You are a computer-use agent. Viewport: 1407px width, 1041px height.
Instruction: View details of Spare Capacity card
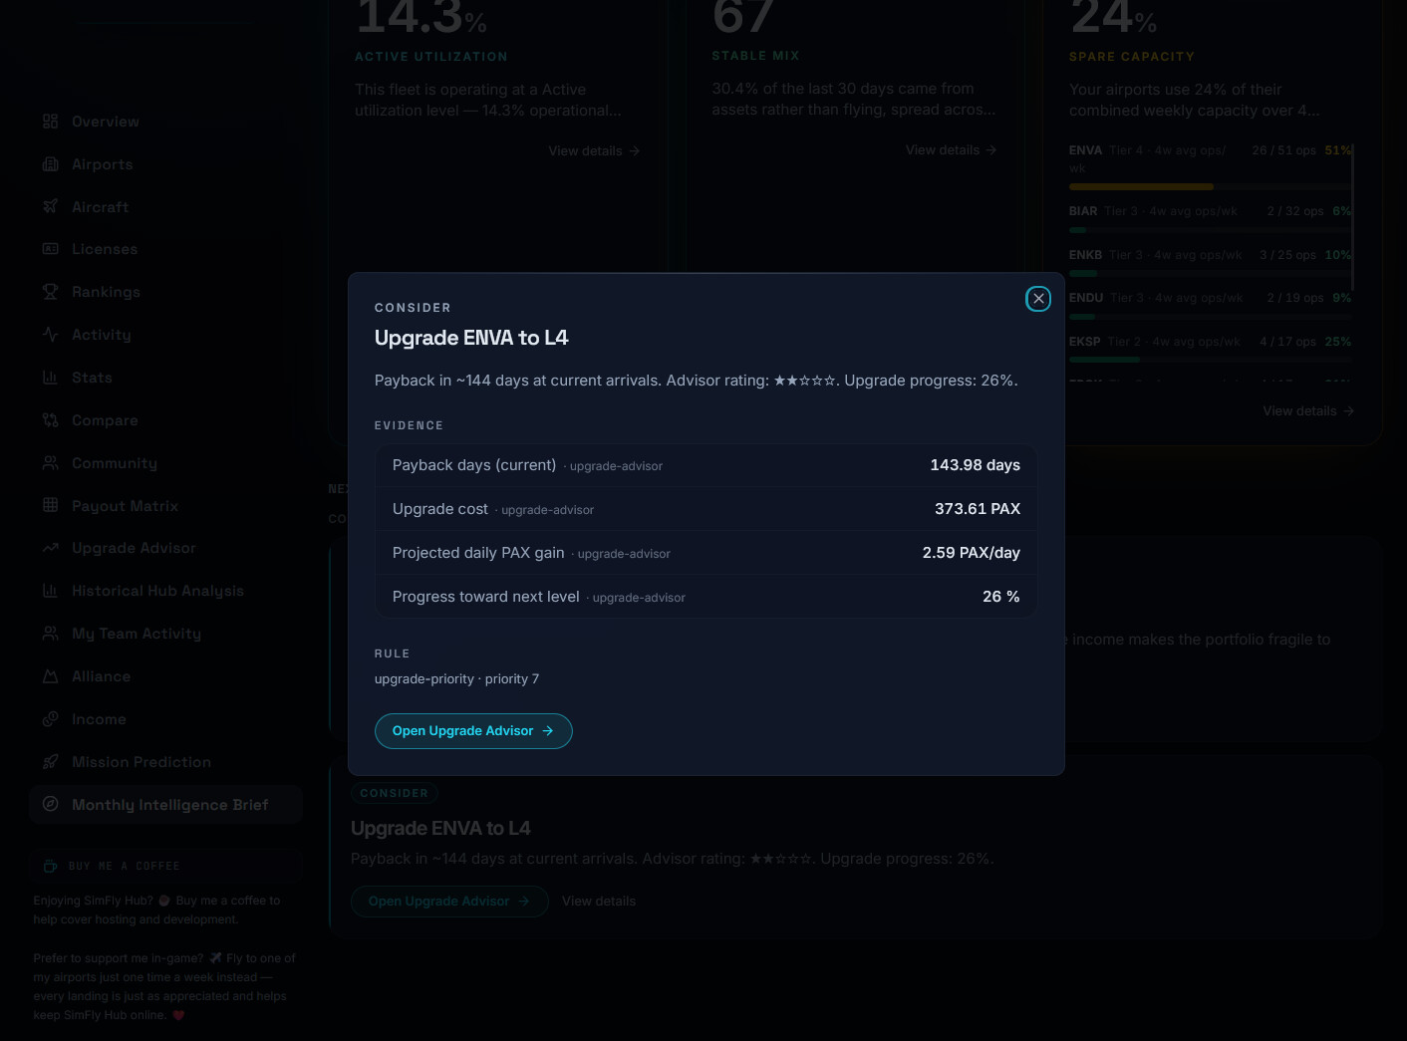pos(1308,411)
